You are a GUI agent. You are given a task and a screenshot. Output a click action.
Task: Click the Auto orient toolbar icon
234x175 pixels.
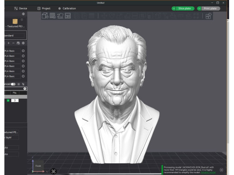[60, 16]
